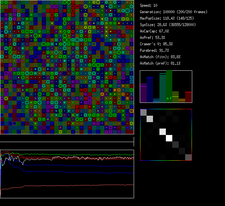Viewport: 225px width, 206px height.
Task: Click the short orange-brown histogram bar
Action: pyautogui.click(x=182, y=100)
